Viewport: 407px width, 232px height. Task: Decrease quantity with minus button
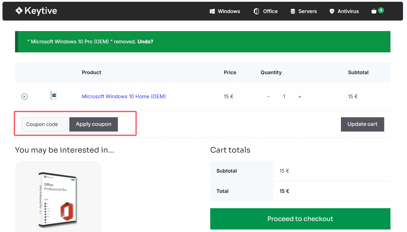click(268, 96)
